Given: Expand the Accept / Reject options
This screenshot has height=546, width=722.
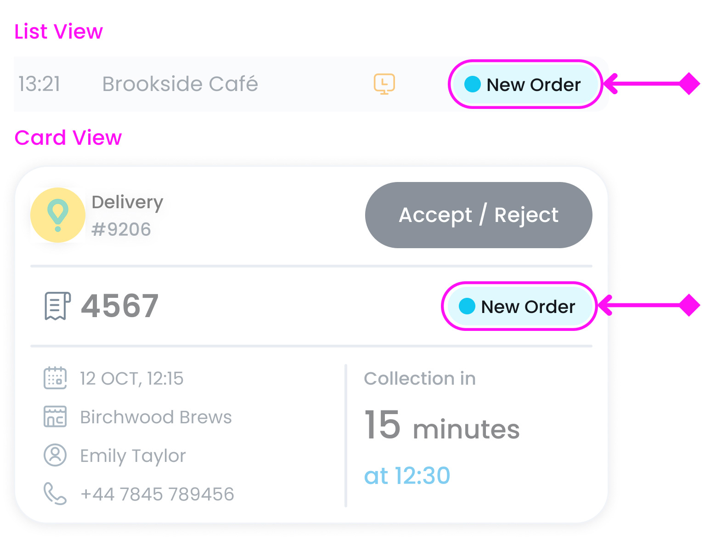Looking at the screenshot, I should pos(479,215).
